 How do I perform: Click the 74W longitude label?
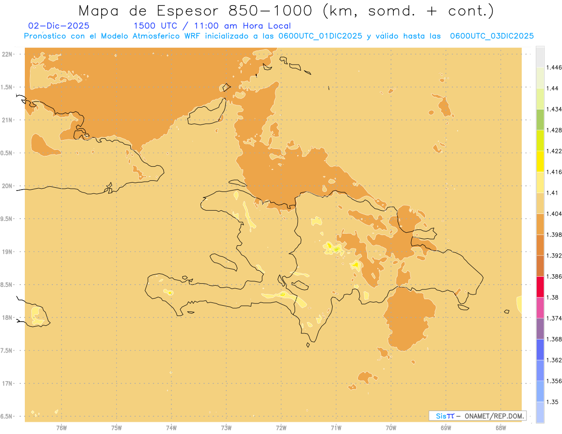[x=171, y=428]
